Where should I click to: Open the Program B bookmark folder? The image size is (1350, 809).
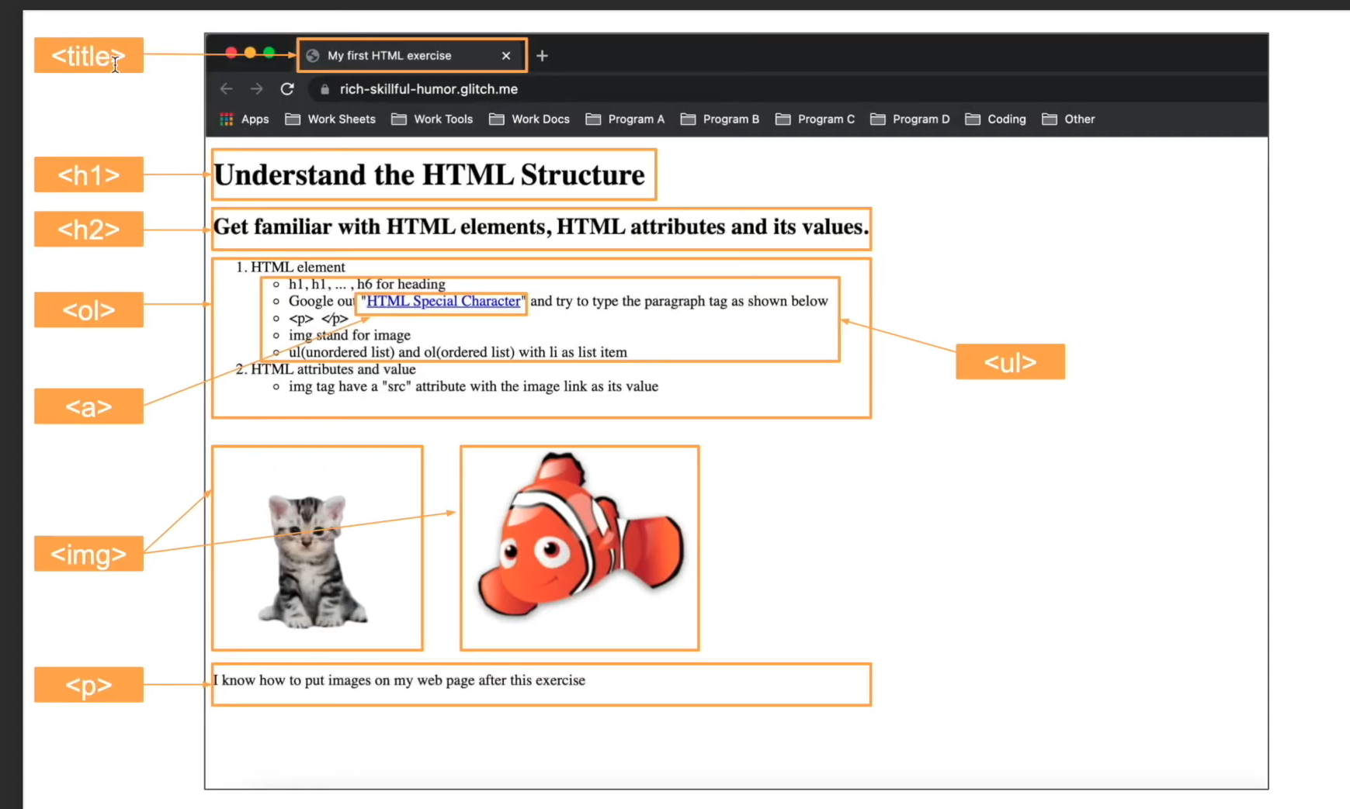pyautogui.click(x=720, y=119)
